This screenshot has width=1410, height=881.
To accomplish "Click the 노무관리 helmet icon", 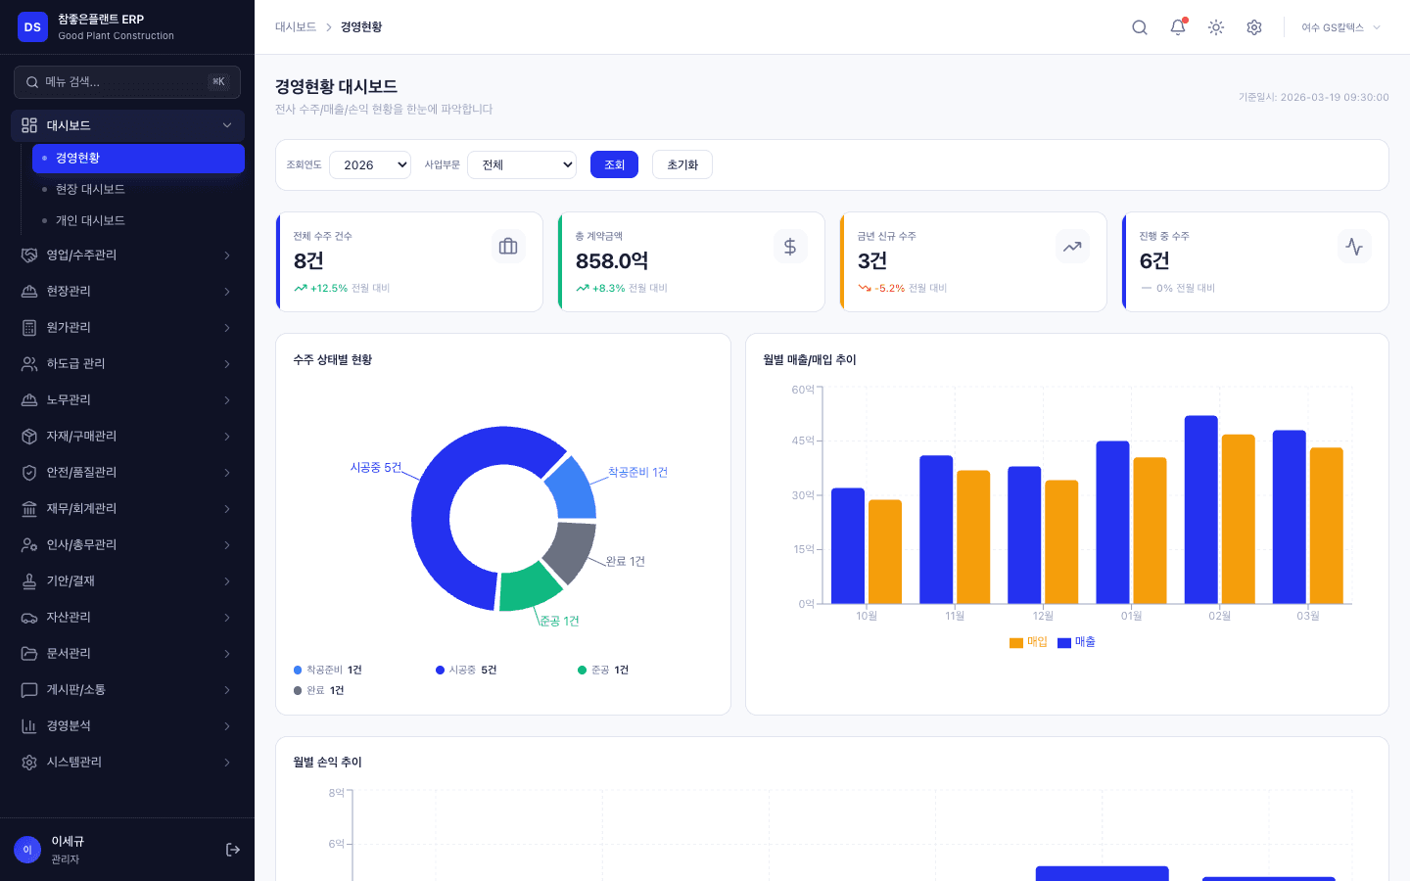I will coord(29,400).
